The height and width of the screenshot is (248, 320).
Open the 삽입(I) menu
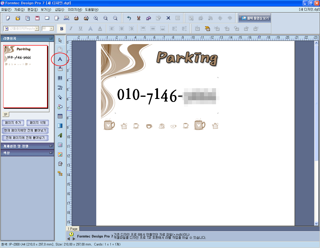pos(59,10)
